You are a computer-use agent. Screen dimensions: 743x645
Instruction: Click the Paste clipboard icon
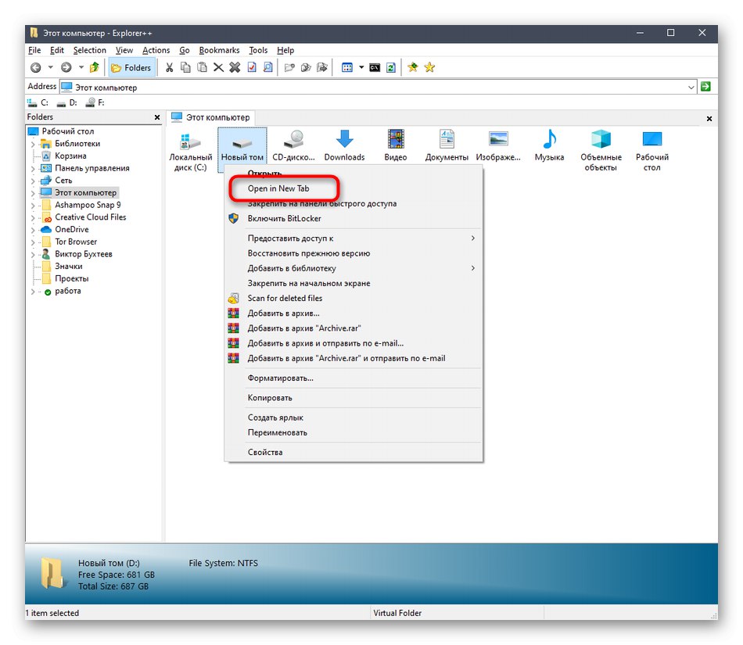pos(202,68)
